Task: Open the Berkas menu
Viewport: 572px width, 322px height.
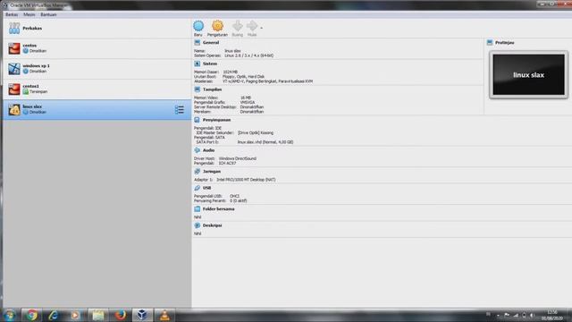Action: 12,14
